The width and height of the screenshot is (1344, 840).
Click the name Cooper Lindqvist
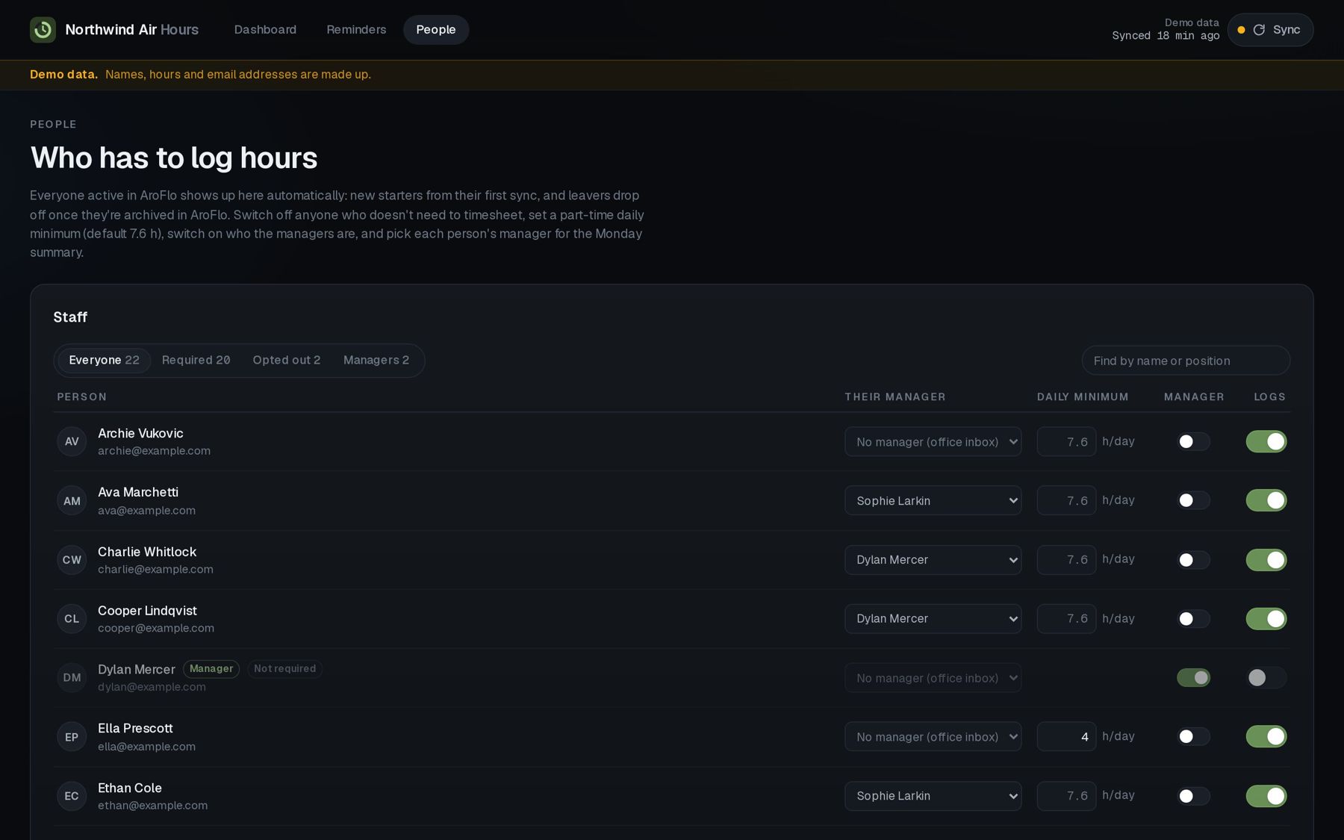point(147,611)
